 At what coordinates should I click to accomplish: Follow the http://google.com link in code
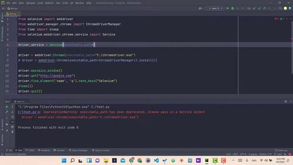(x=56, y=76)
